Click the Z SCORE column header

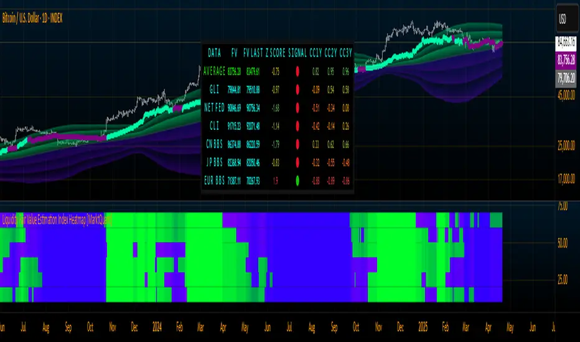(x=274, y=54)
